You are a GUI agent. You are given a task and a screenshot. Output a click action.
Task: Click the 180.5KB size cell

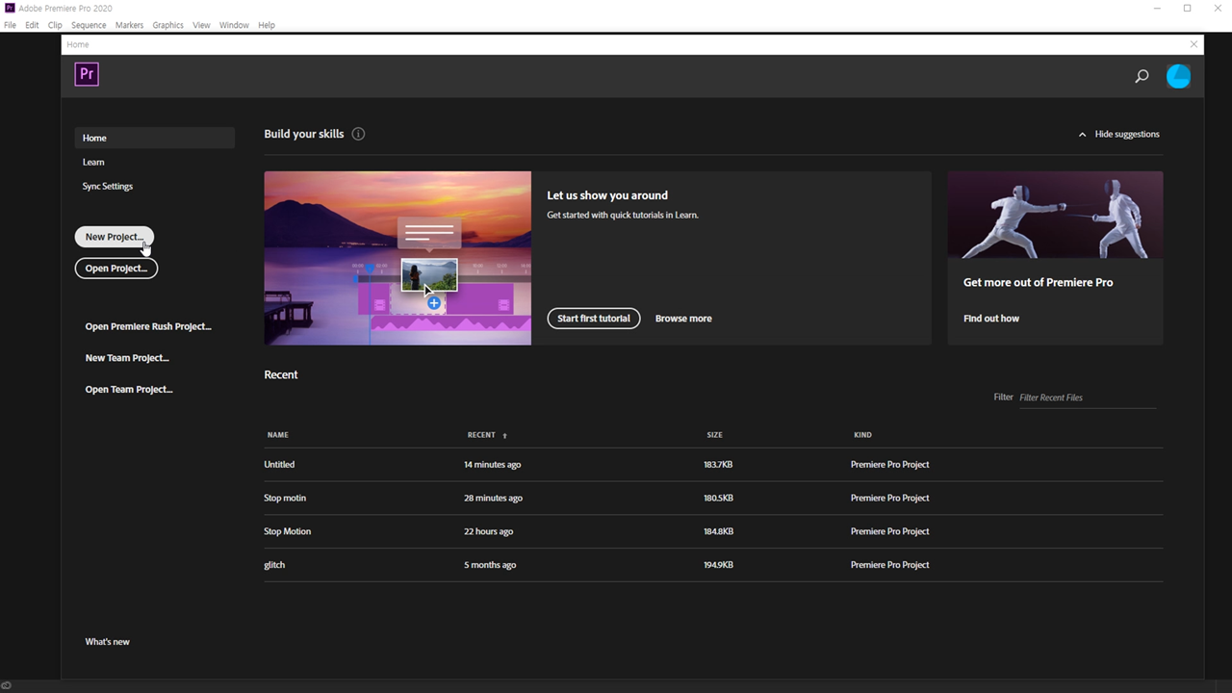click(x=718, y=499)
